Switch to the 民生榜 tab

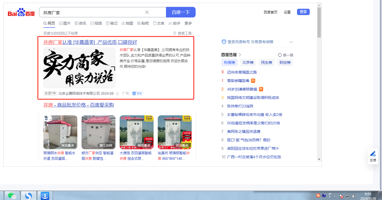pyautogui.click(x=266, y=62)
